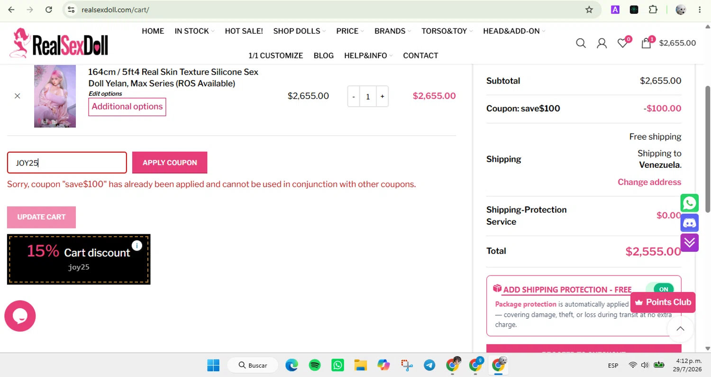Open the 1/1 CUSTOMIZE page

pyautogui.click(x=276, y=55)
